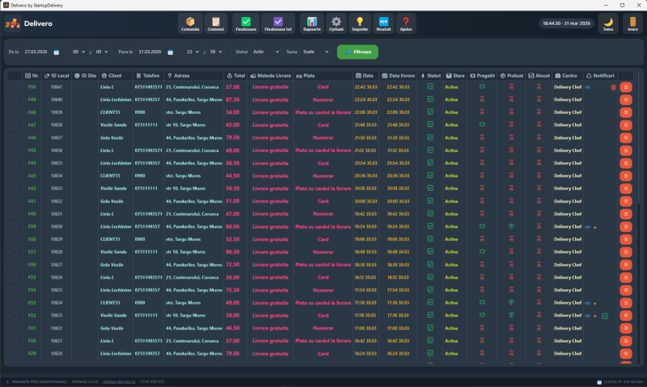Viewport: 647px width, 387px height.
Task: Sort by the Total column header
Action: pos(235,75)
